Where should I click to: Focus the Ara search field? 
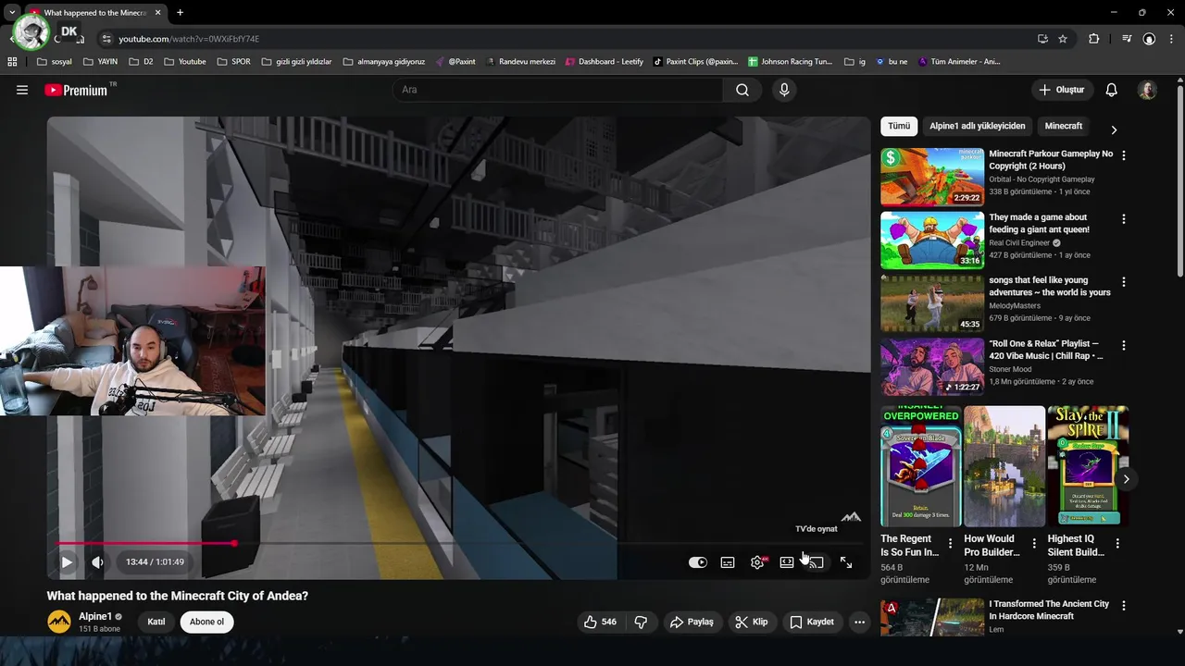pyautogui.click(x=558, y=90)
